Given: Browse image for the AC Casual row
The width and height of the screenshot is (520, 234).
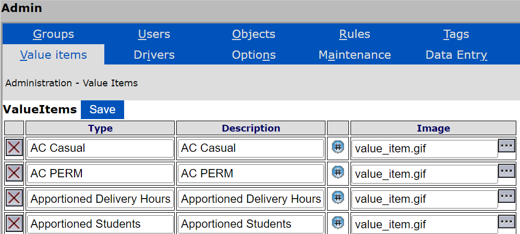Looking at the screenshot, I should (506, 146).
